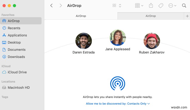Open Desktop label in sidebar
Image resolution: width=190 pixels, height=110 pixels.
point(14,43)
